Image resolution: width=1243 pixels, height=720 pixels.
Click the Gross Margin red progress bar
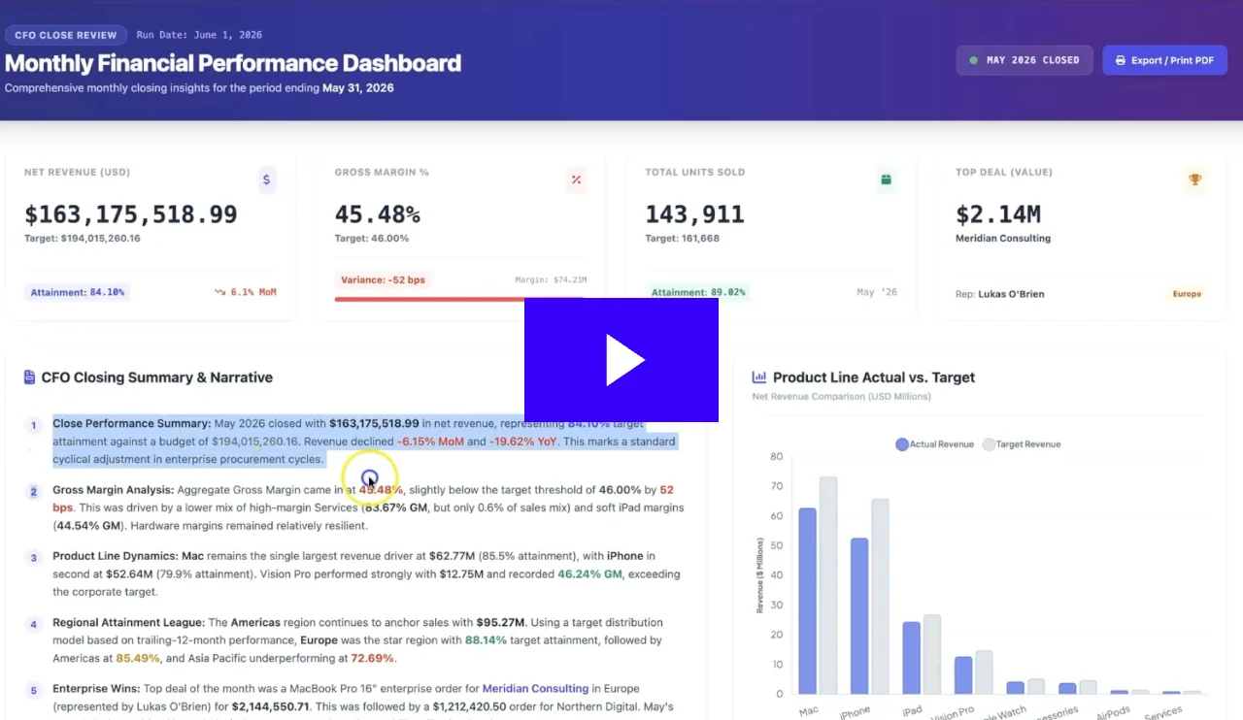click(429, 299)
